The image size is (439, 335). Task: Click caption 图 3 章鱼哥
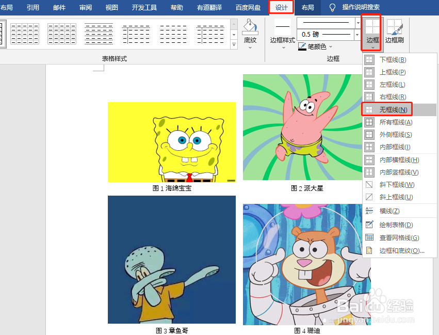pyautogui.click(x=172, y=330)
